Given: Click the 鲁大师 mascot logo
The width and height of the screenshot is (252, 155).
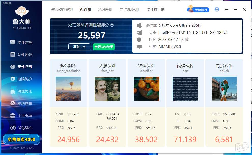Looking at the screenshot, I should pyautogui.click(x=22, y=11).
